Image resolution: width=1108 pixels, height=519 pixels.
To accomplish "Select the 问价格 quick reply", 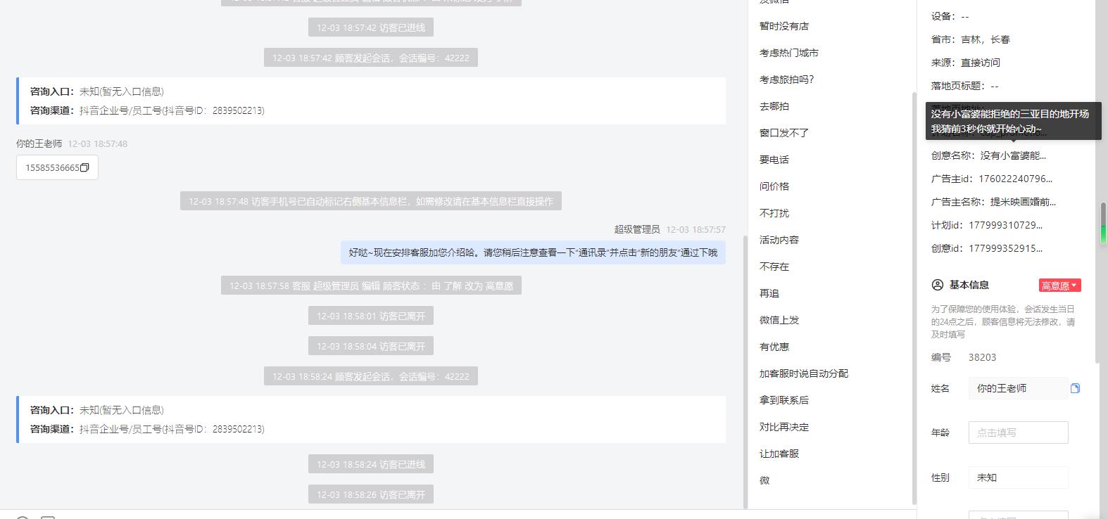I will coord(774,186).
